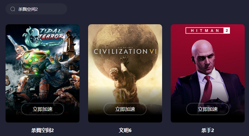
Task: Click 立即加速 on the Civilization VI card
Action: (125, 109)
